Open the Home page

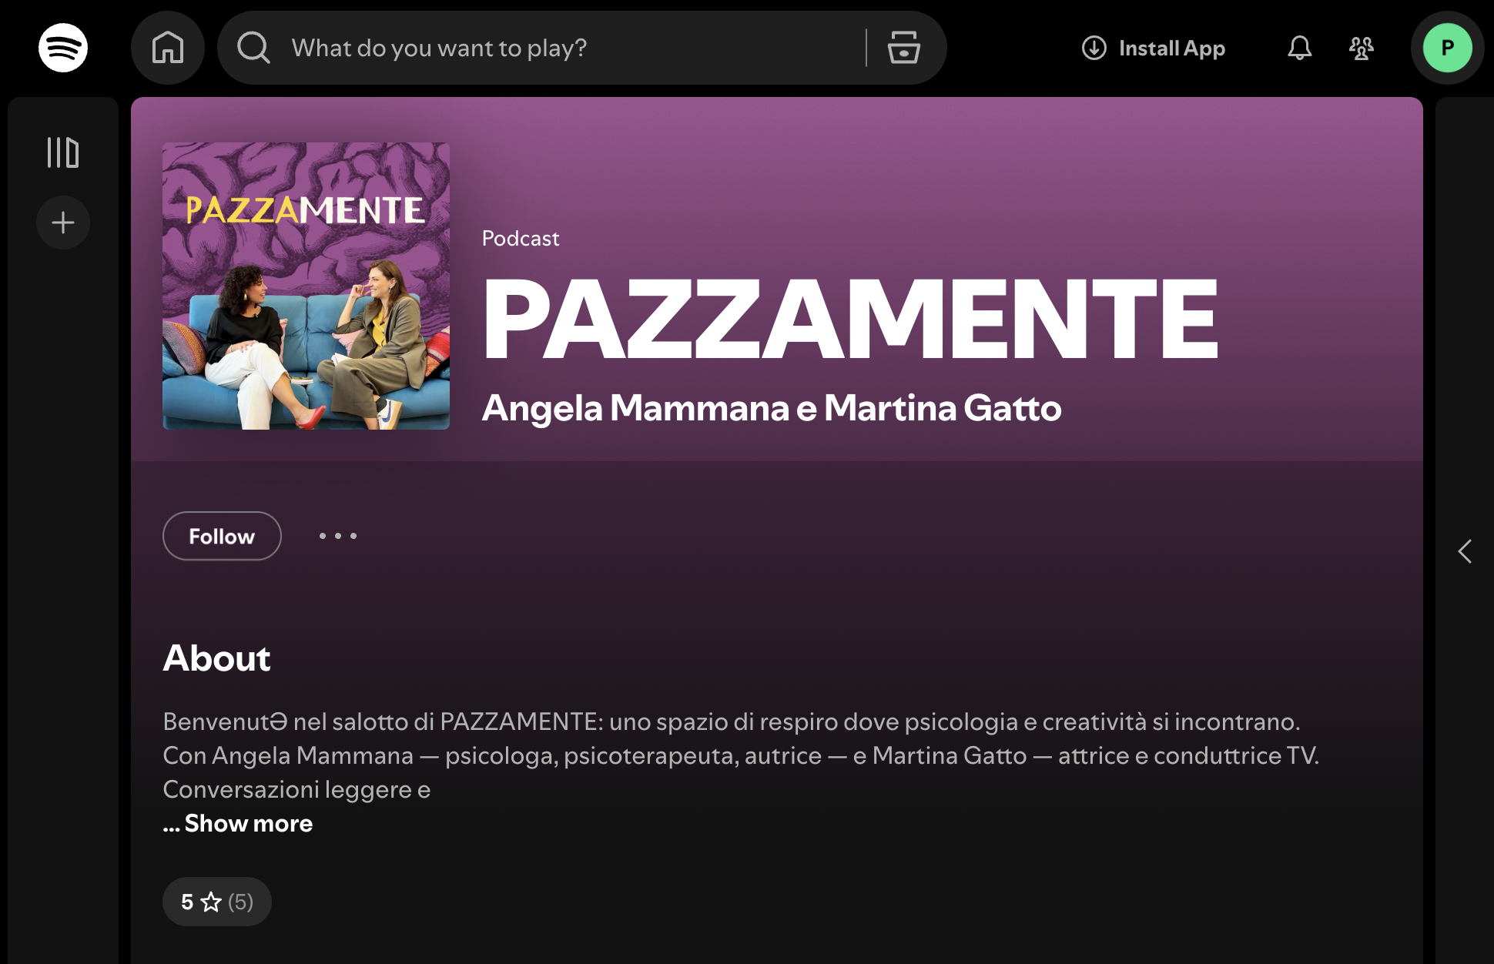(x=168, y=48)
